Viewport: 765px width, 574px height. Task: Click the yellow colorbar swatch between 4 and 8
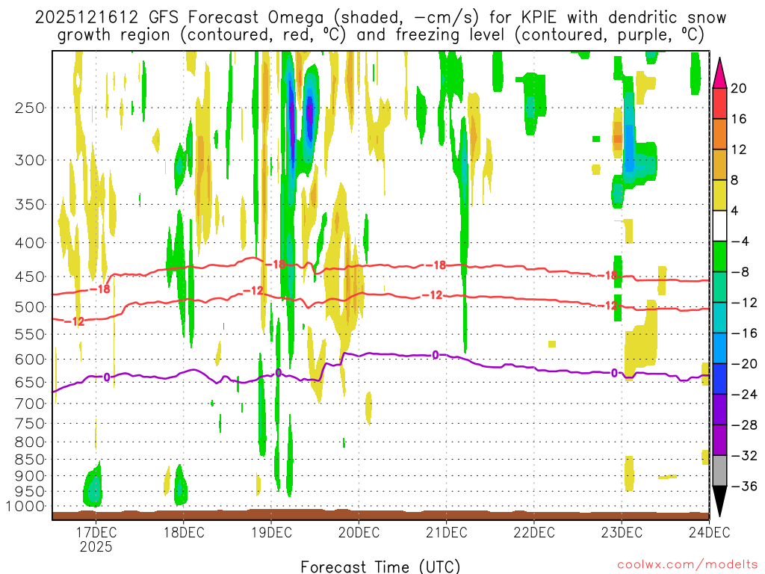pyautogui.click(x=719, y=195)
